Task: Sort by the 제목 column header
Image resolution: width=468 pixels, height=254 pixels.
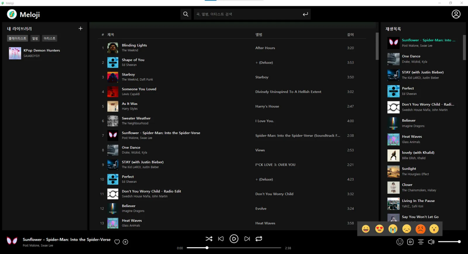Action: (111, 35)
